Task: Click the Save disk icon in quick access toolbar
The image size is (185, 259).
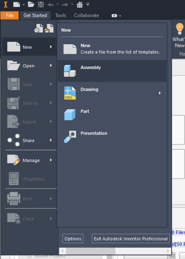Action: click(41, 5)
